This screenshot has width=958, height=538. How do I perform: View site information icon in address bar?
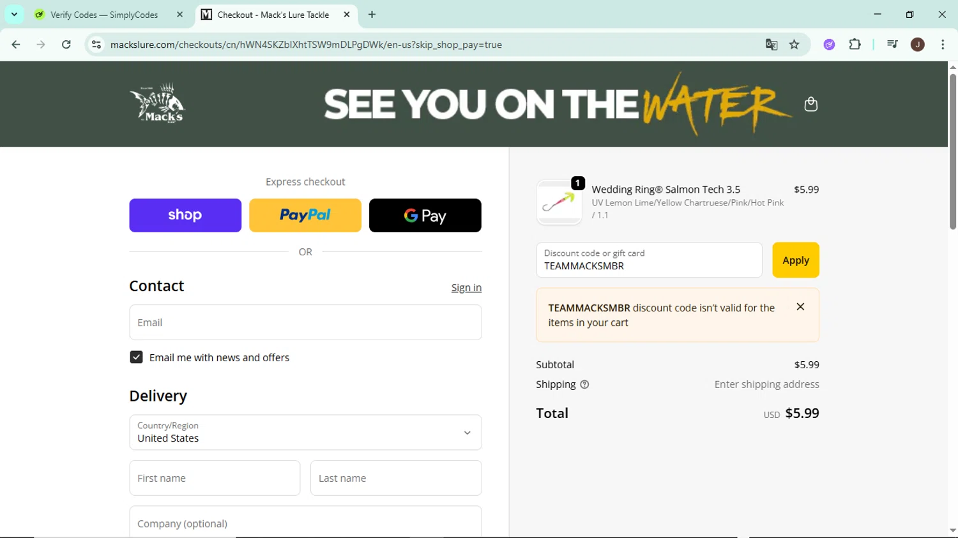tap(96, 45)
